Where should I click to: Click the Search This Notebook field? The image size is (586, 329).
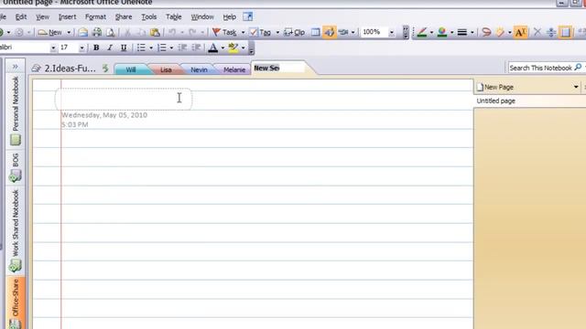[x=540, y=68]
